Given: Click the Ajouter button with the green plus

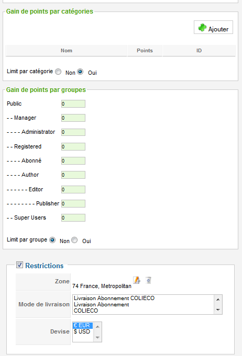Looking at the screenshot, I should pyautogui.click(x=213, y=28).
